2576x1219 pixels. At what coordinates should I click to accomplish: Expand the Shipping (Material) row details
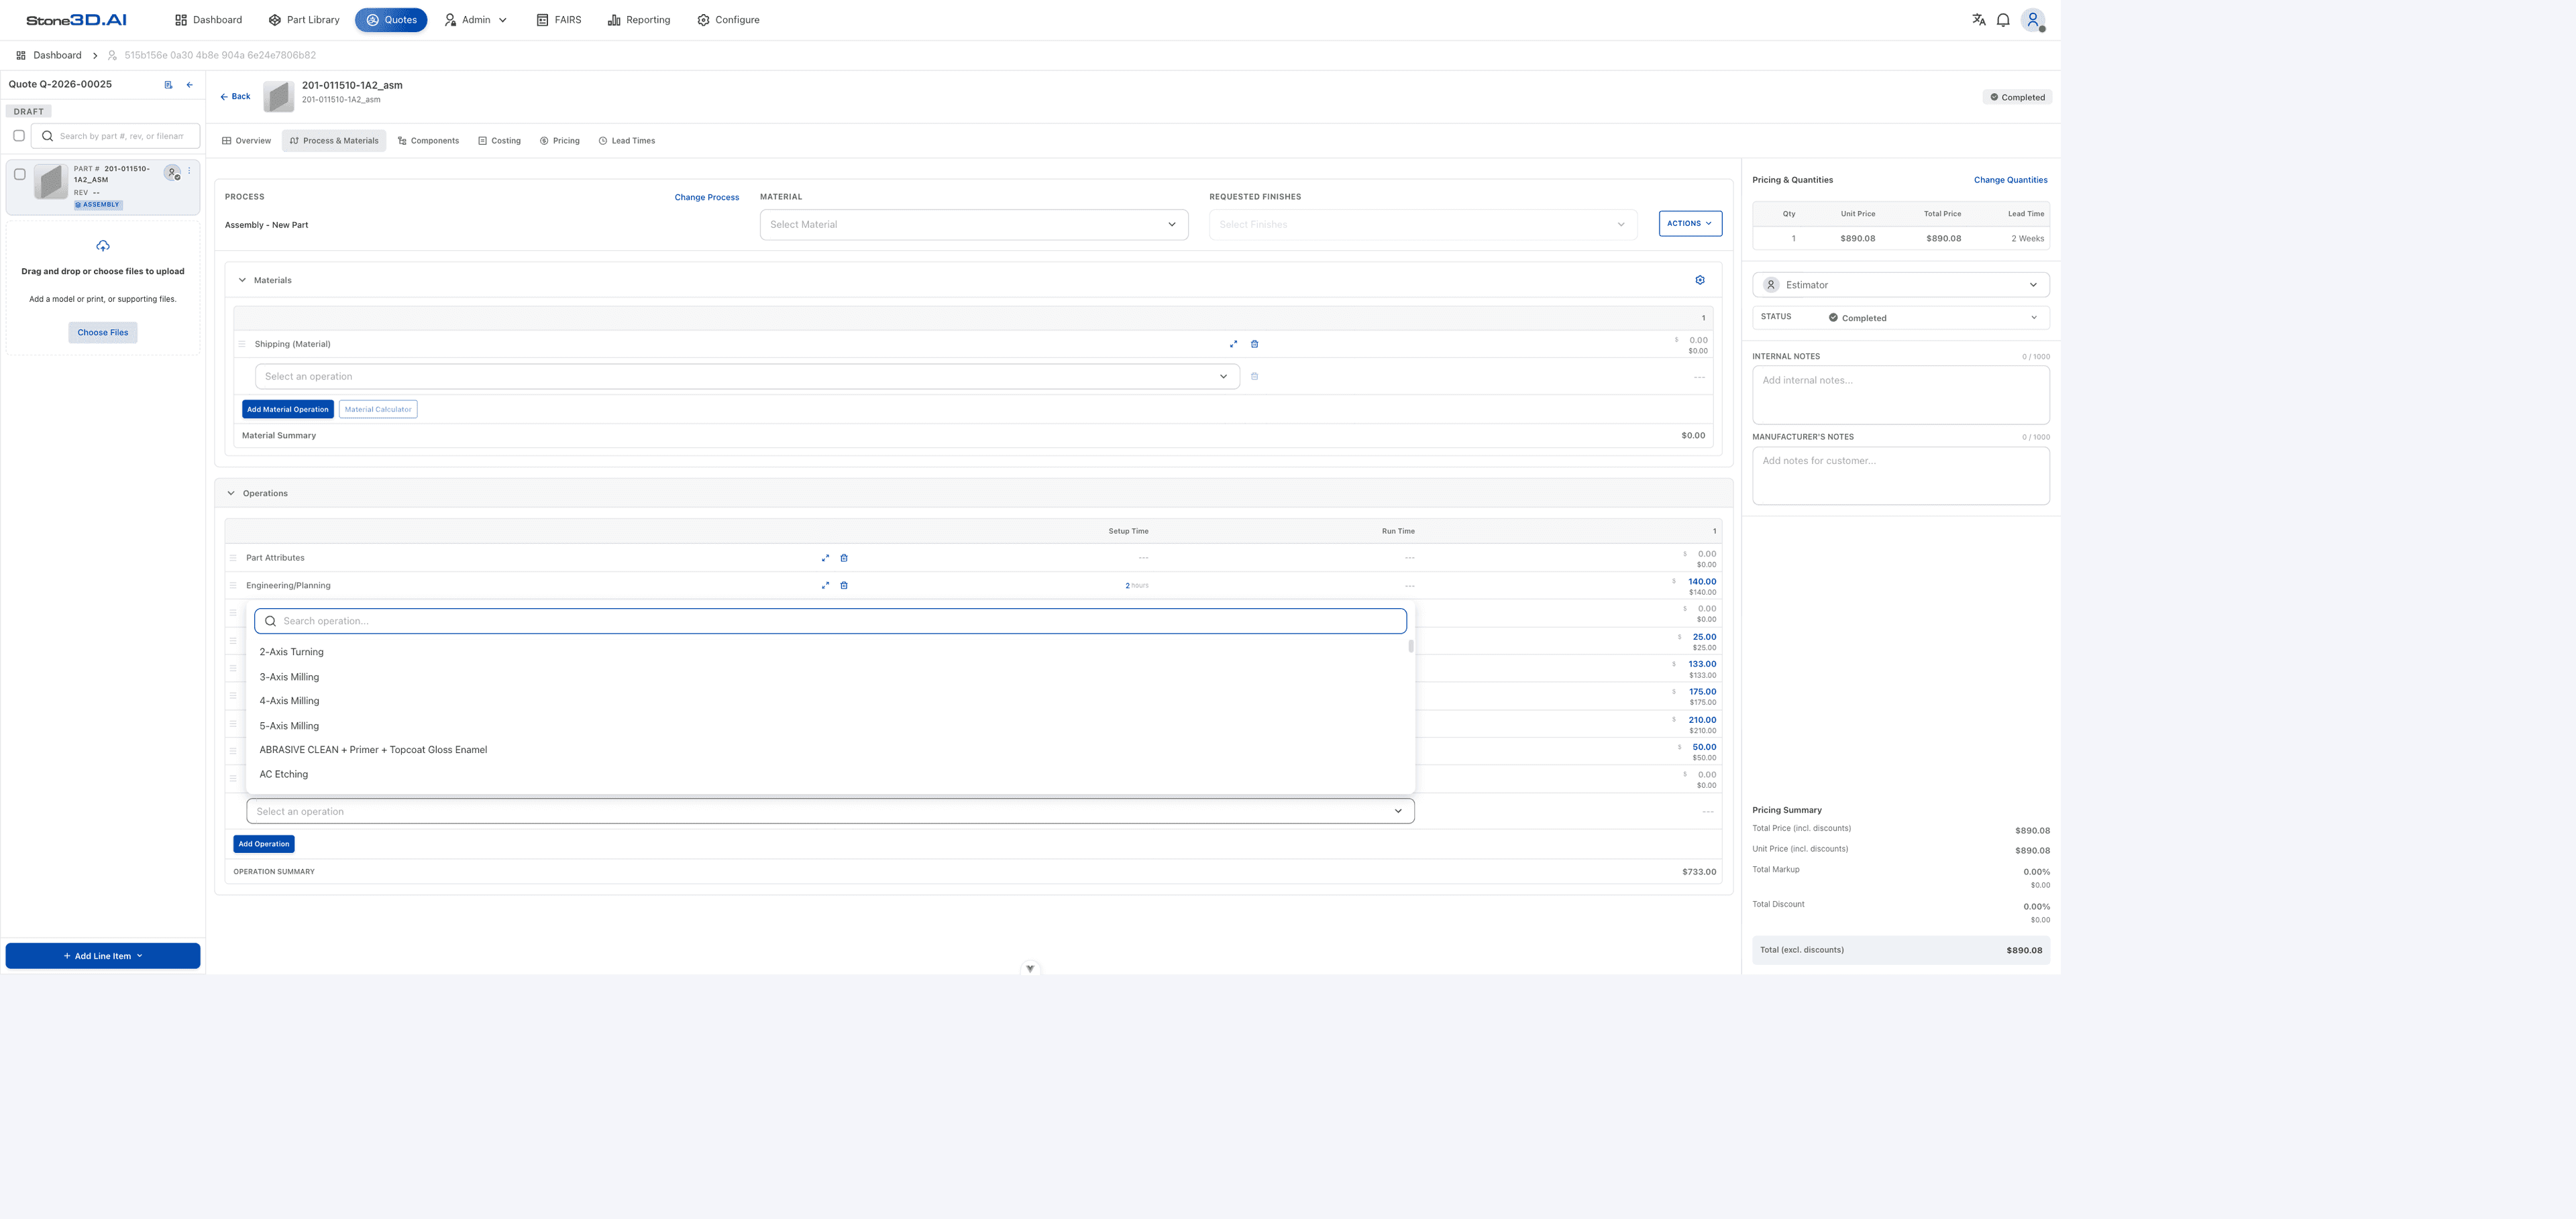click(x=1233, y=344)
